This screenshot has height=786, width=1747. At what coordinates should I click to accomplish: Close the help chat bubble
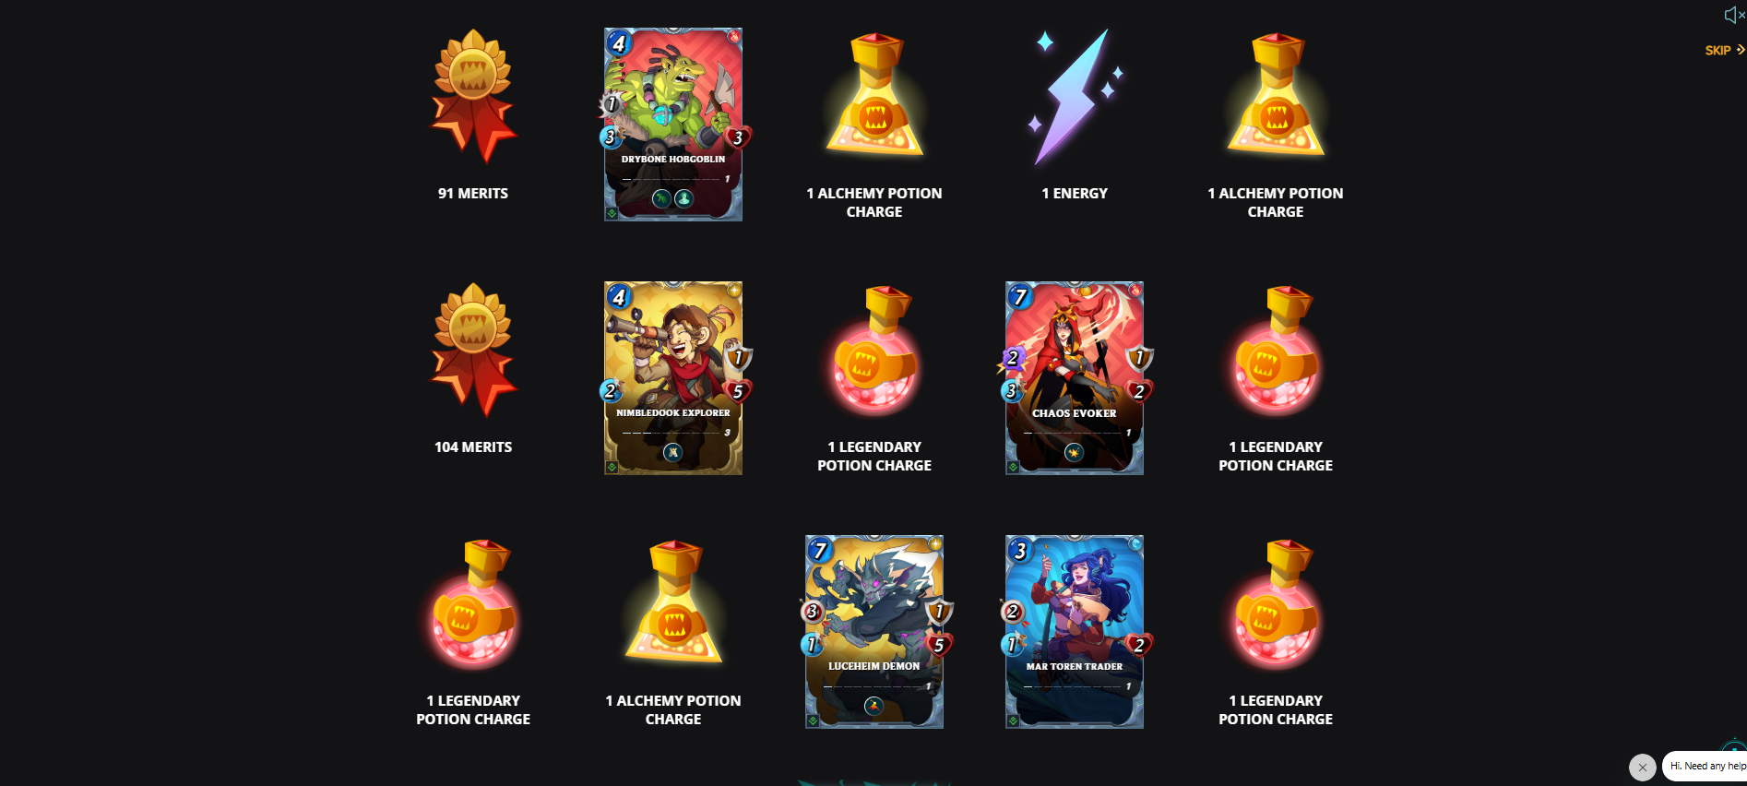coord(1642,767)
